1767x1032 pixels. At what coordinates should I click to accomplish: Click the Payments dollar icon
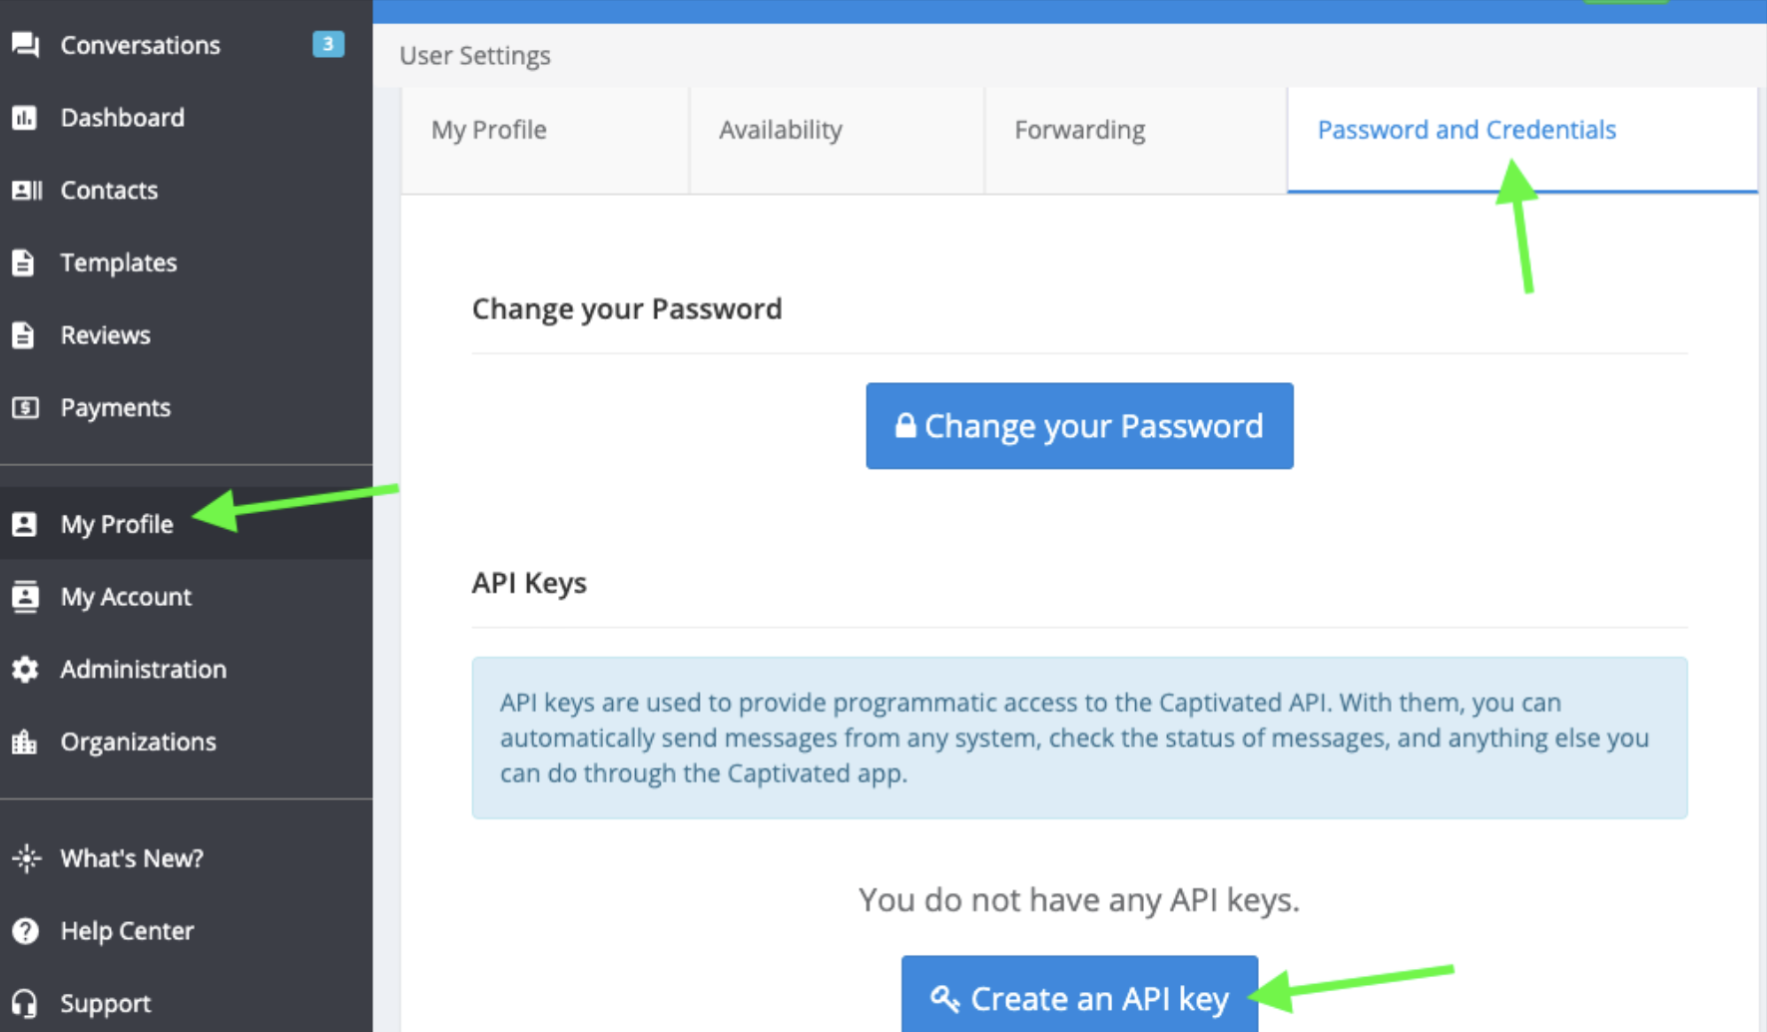[25, 407]
